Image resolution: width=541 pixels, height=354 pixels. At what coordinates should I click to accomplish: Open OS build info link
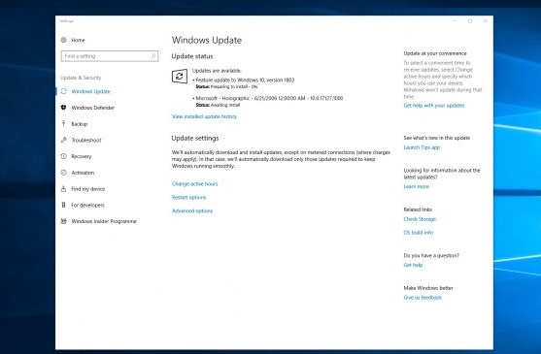419,233
